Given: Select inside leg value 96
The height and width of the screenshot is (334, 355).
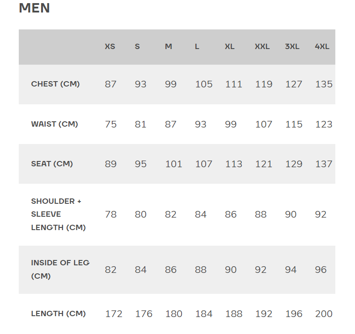Looking at the screenshot, I should click(321, 270).
